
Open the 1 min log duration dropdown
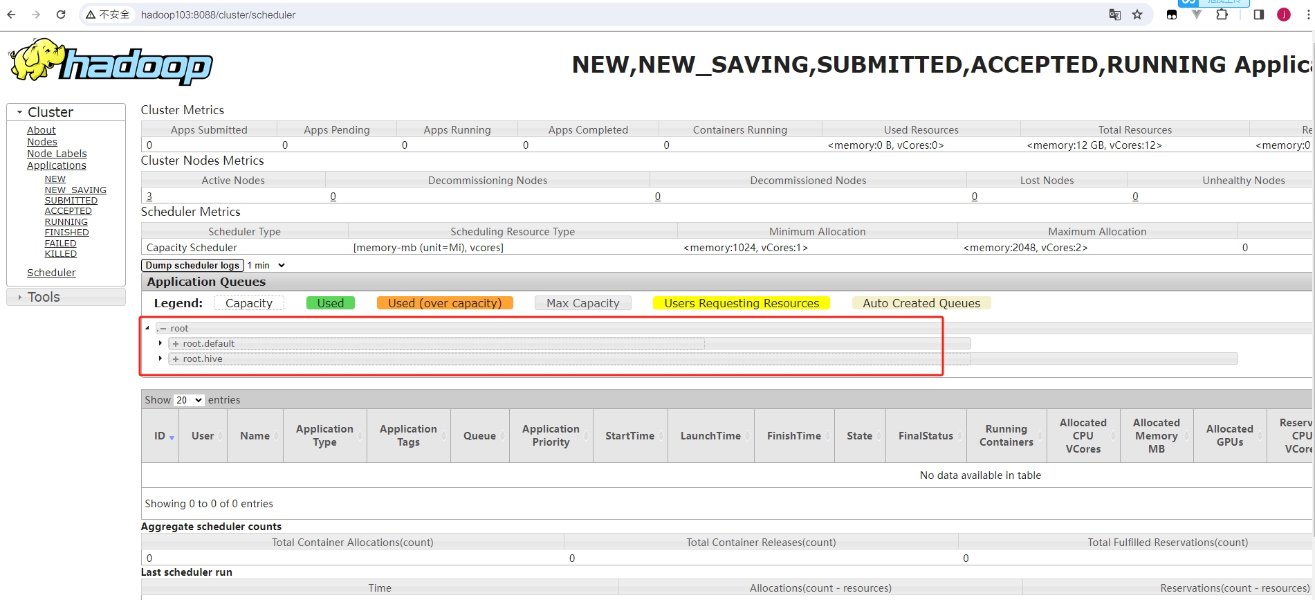click(x=266, y=265)
